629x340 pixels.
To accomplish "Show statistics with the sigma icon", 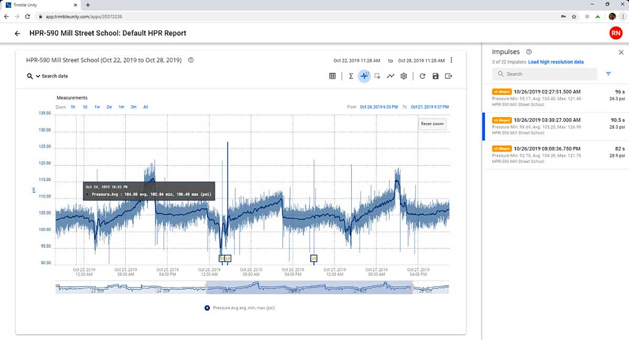I will (x=351, y=76).
